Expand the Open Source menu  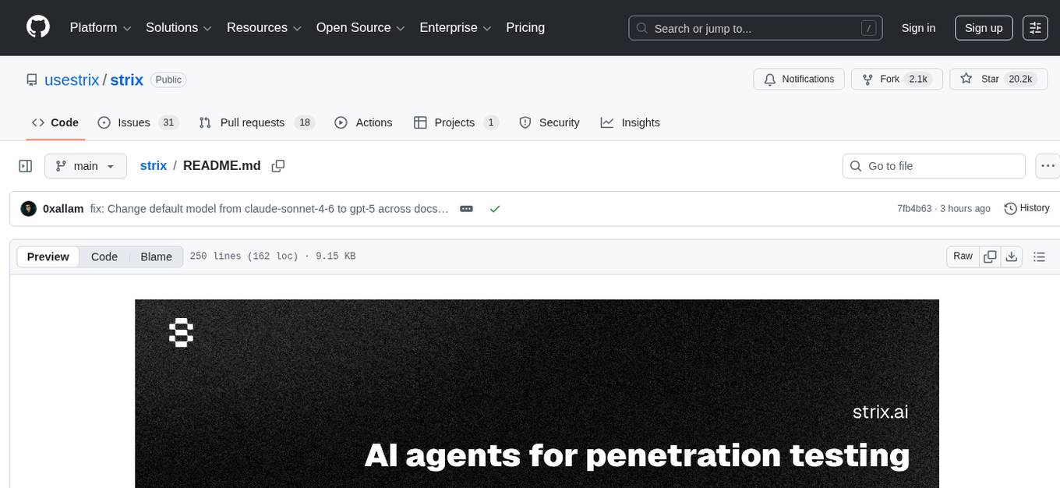tap(360, 28)
